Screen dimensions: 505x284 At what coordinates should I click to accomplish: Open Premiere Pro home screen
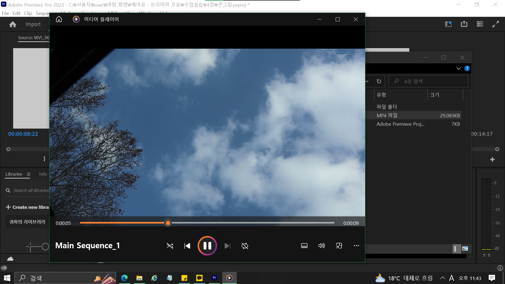tap(13, 24)
